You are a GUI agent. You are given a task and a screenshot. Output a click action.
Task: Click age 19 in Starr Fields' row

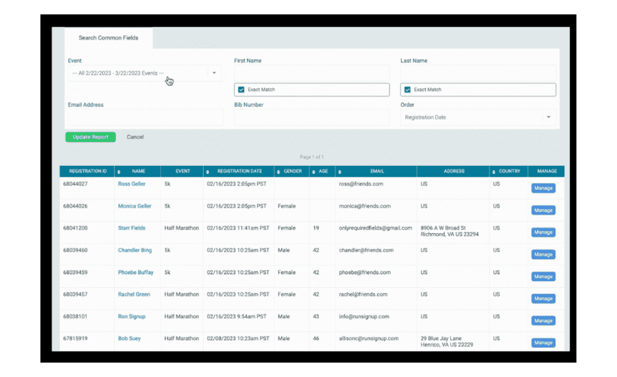click(316, 228)
